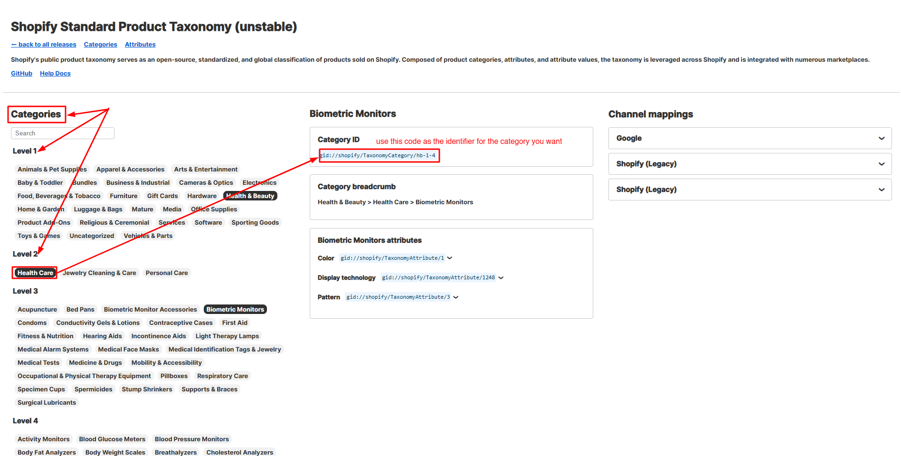Screen dimensions: 901x456
Task: Select Personal Care category
Action: point(167,273)
